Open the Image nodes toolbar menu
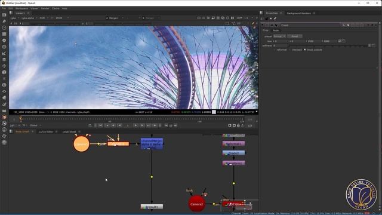 4,15
